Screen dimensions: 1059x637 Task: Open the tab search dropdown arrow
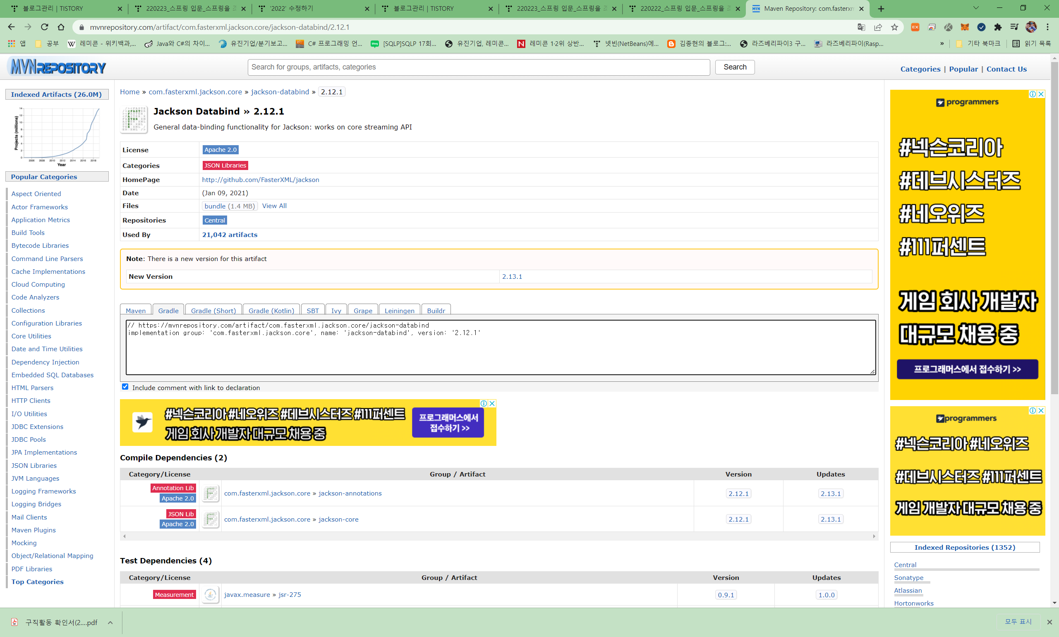pos(976,8)
